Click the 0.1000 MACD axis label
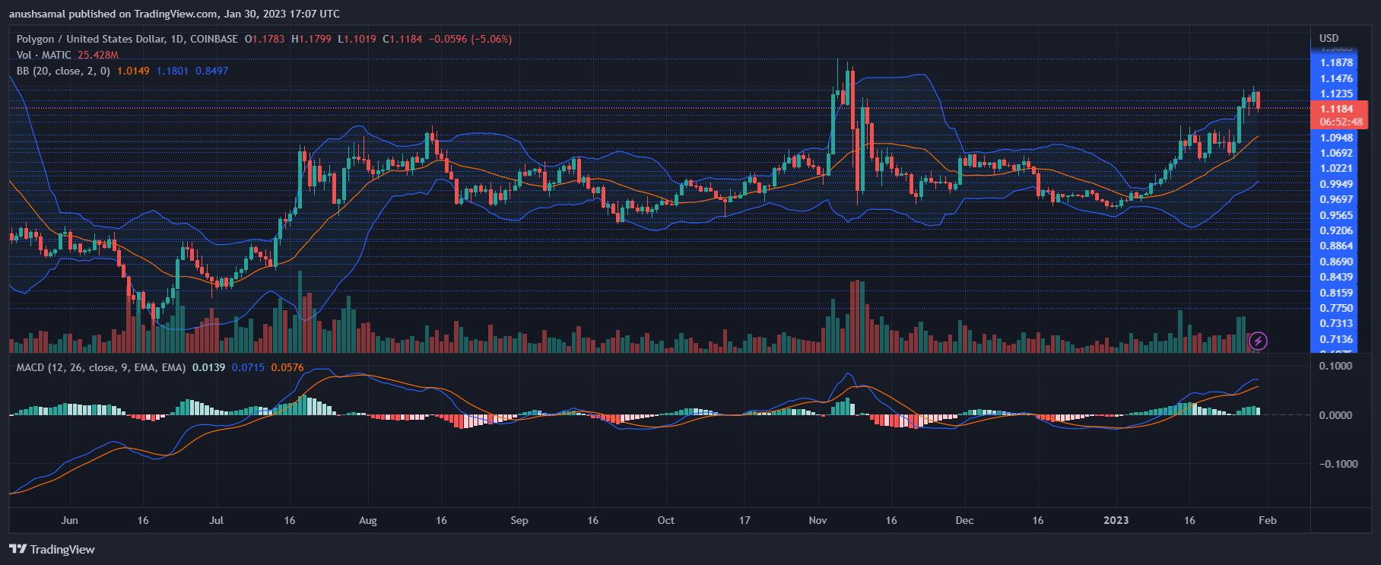 [1335, 366]
